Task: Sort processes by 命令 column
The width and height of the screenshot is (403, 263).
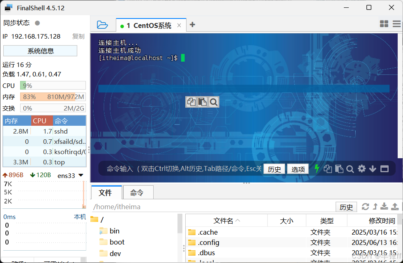Action: tap(69, 121)
